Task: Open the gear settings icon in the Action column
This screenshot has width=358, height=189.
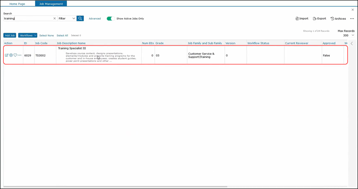Action: click(11, 55)
